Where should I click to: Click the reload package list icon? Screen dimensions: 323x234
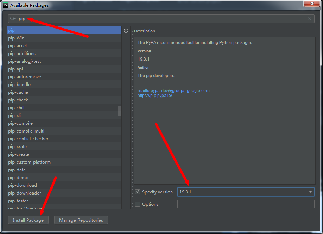tap(126, 31)
